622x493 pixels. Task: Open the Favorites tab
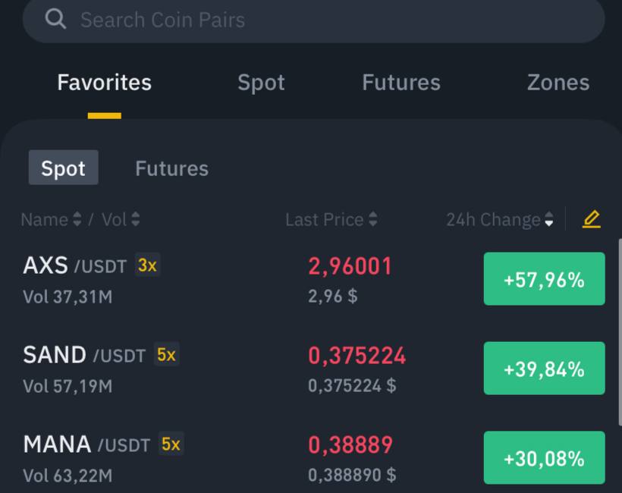(105, 83)
